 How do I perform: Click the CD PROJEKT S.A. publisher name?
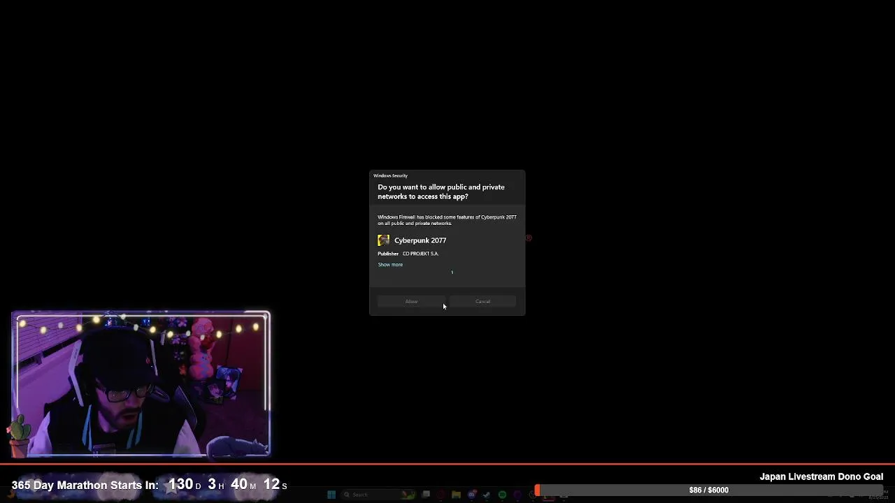coord(421,254)
